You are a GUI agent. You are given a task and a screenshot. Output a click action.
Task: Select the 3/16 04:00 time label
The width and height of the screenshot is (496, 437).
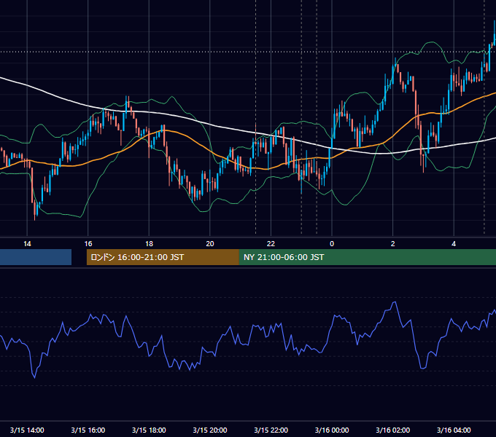click(454, 430)
